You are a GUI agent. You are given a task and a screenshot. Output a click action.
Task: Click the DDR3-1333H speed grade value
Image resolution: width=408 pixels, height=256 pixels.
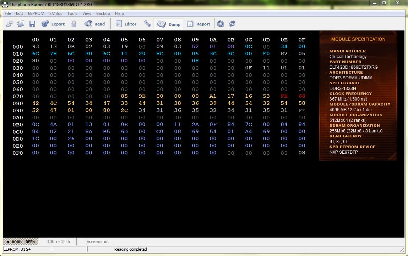click(343, 89)
